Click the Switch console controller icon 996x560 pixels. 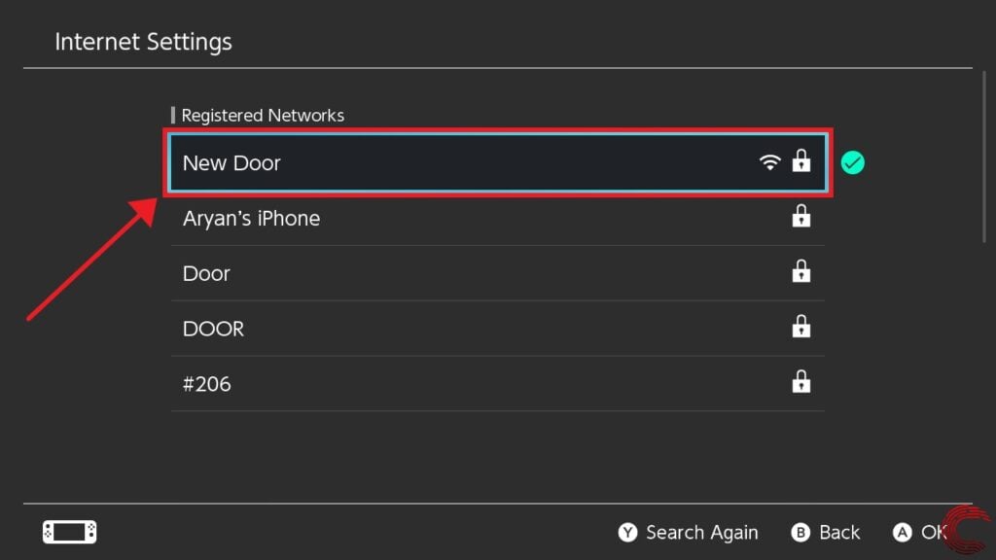coord(70,532)
